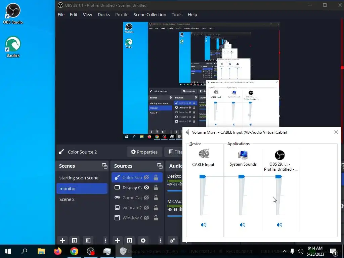Show hidden system tray icons chevron
344x258 pixels.
pos(284,251)
